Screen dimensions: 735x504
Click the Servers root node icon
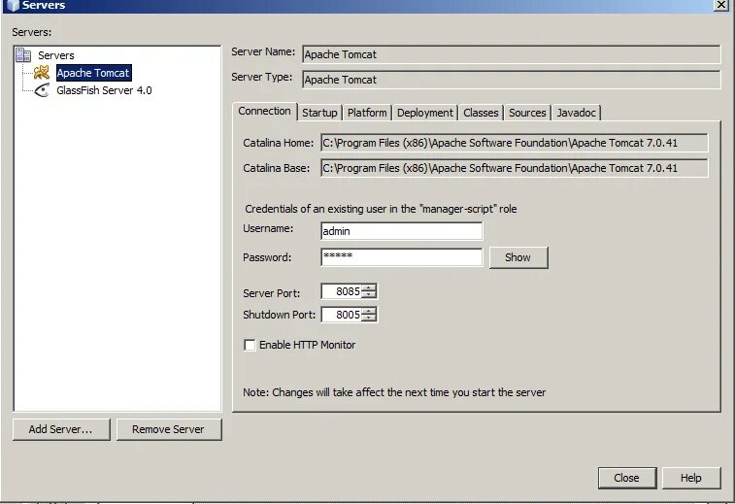[x=23, y=55]
